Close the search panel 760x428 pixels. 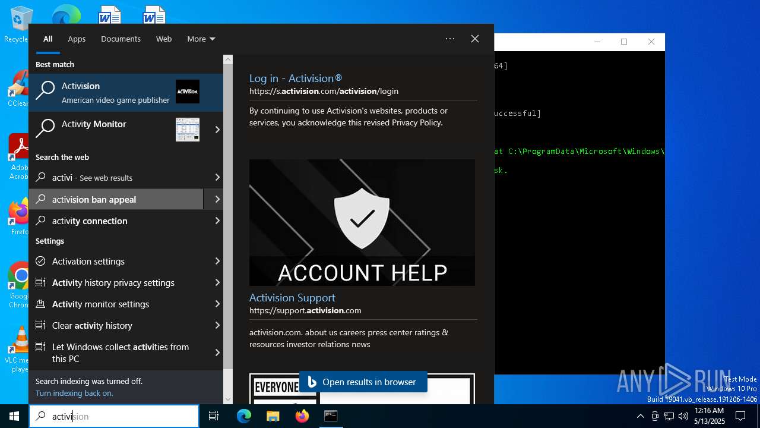click(475, 39)
